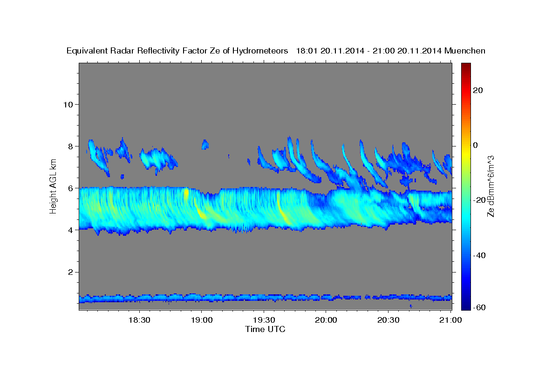Click the 18:30 time tick label
This screenshot has width=559, height=372.
pos(139,320)
